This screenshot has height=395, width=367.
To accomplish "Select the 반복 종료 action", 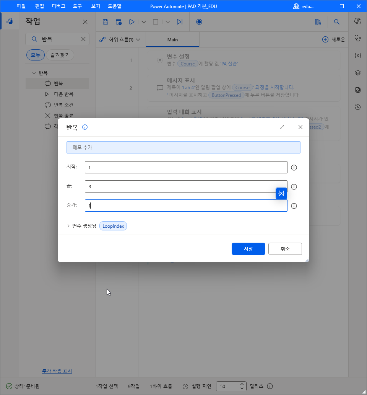I will coord(57,115).
